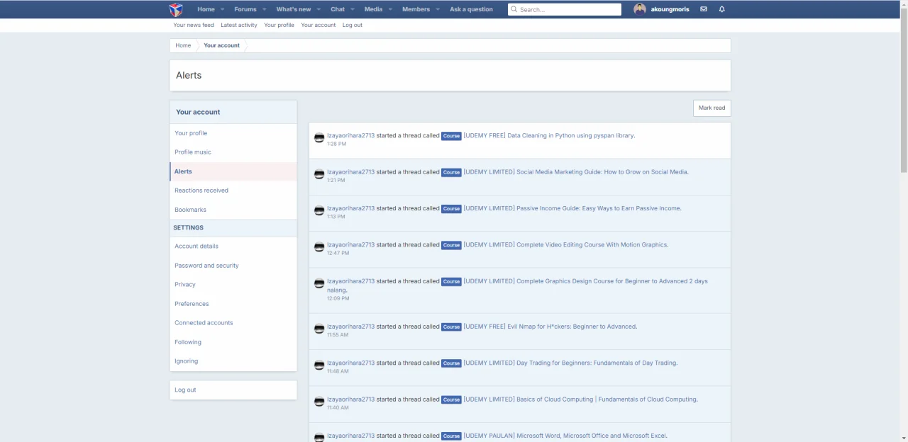
Task: Open the Home navigation item
Action: point(206,9)
